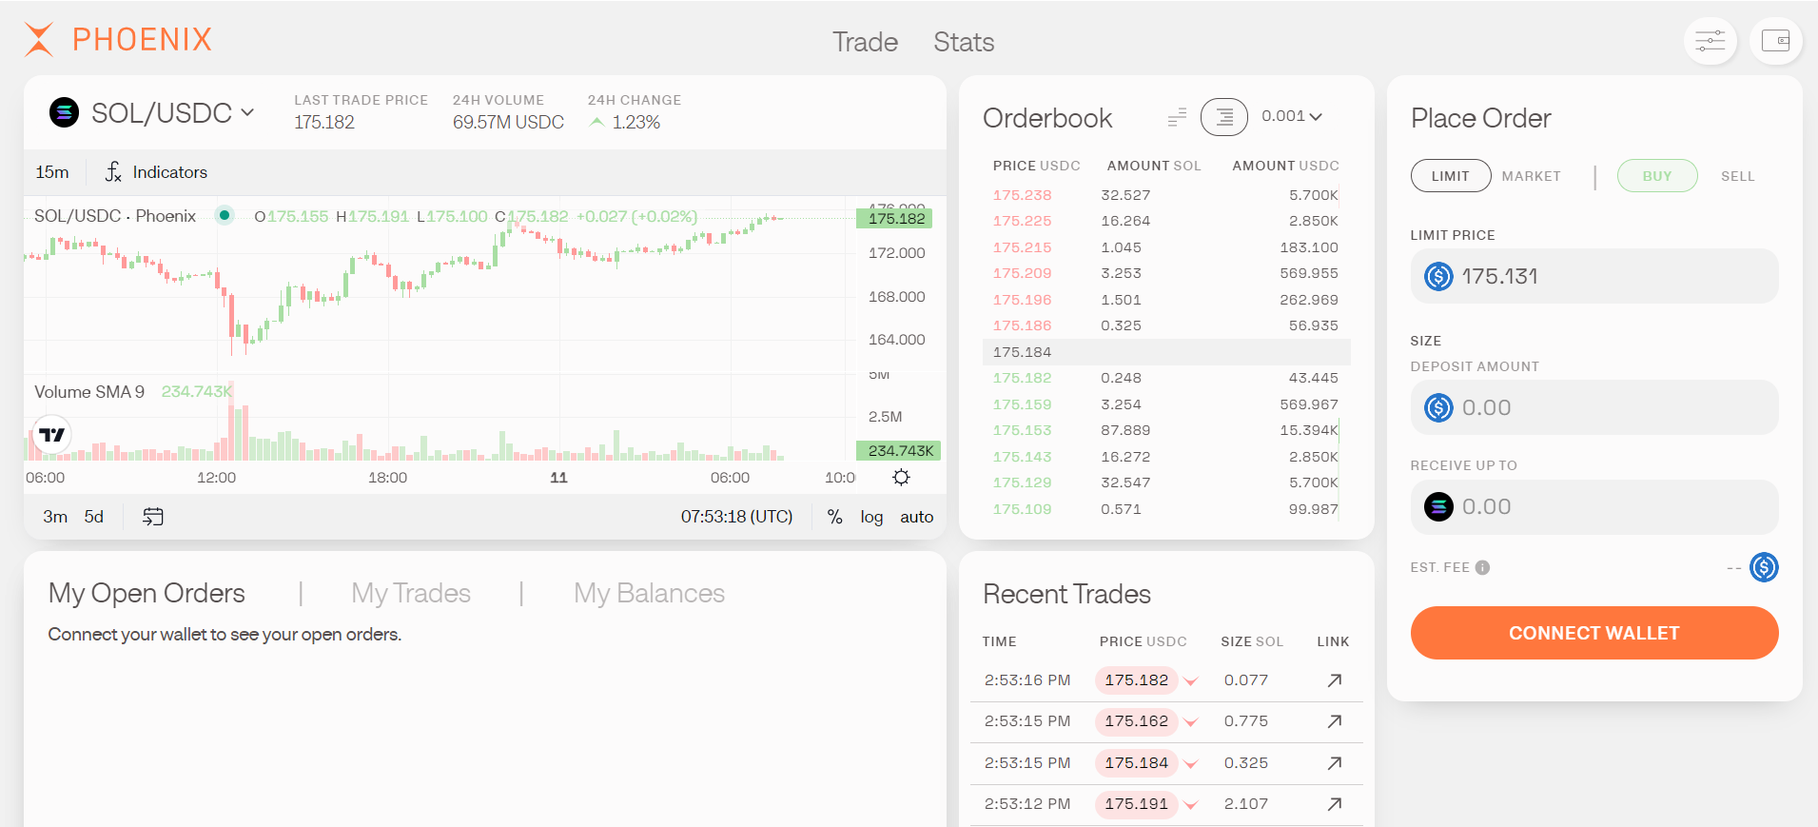Open the 15m interval selector
Image resolution: width=1818 pixels, height=827 pixels.
(x=52, y=172)
